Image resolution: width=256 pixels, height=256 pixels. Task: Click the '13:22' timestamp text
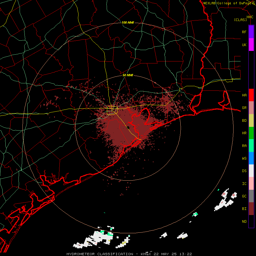[186, 254]
